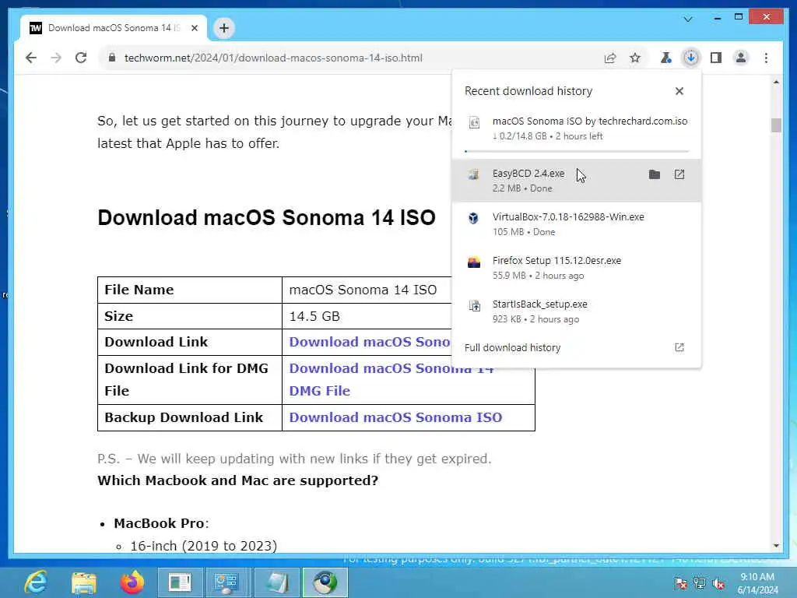The height and width of the screenshot is (598, 797).
Task: Click the padlock site info icon
Action: tap(112, 58)
